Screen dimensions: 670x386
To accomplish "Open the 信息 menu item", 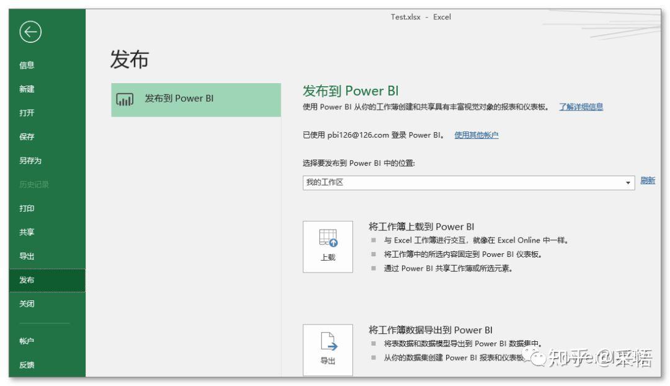I will (x=27, y=65).
